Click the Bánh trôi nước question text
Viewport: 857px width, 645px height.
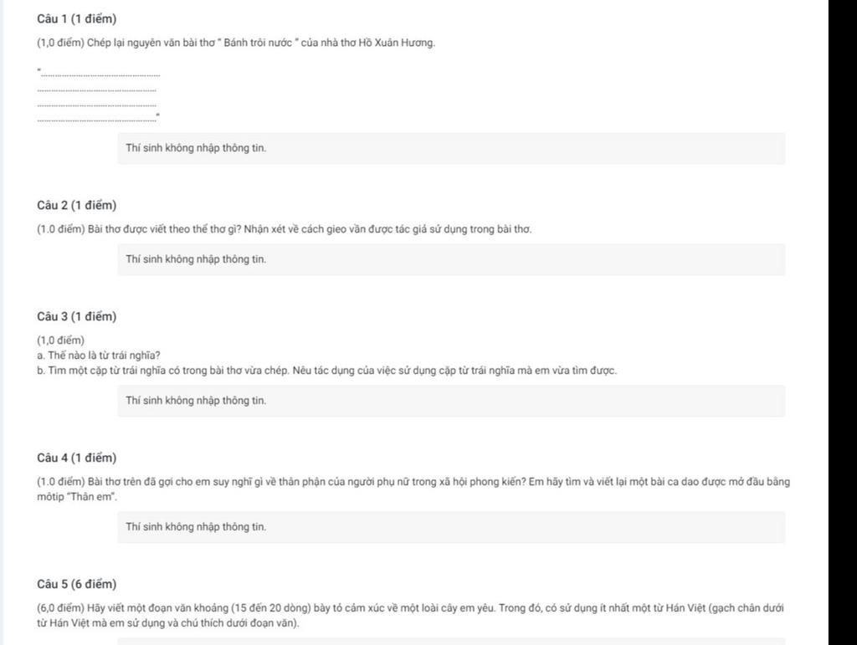coord(236,44)
